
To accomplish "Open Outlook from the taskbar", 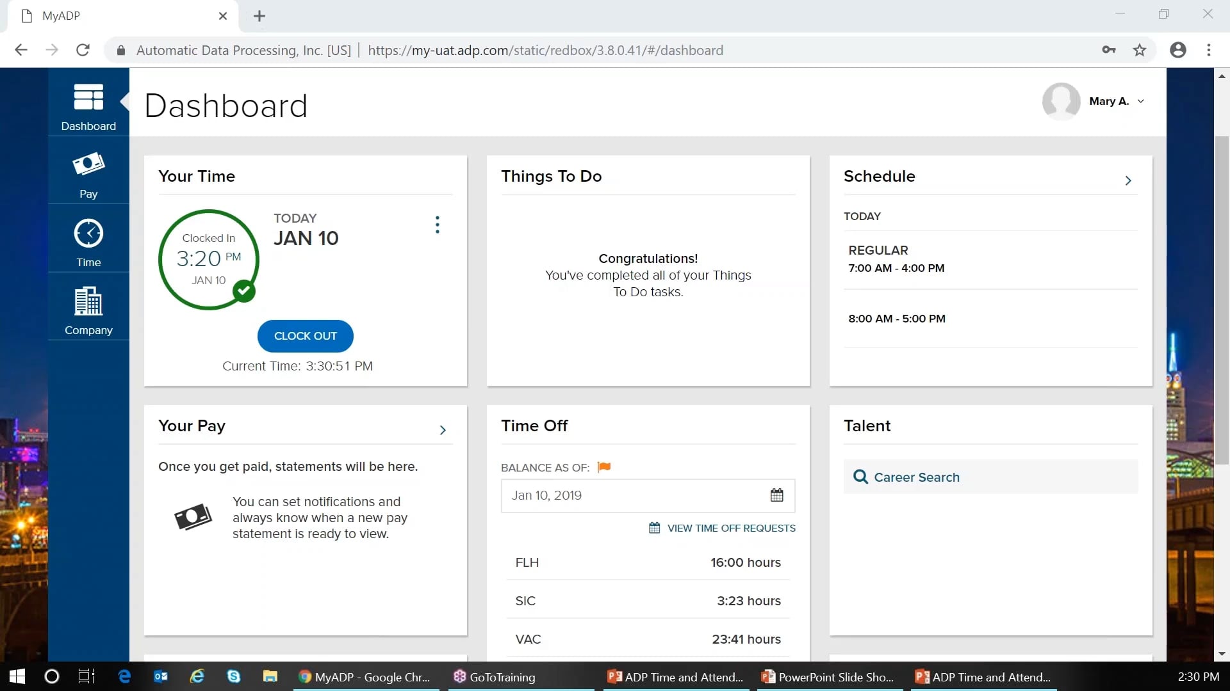I will 160,676.
